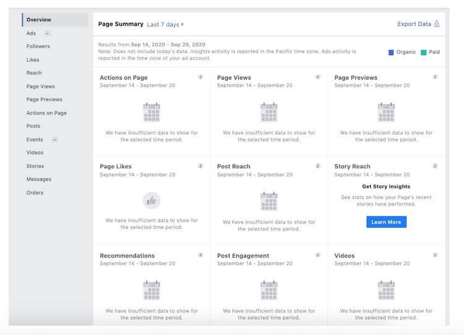This screenshot has width=464, height=335.
Task: Click the external-link icon beside Events
Action: [x=54, y=140]
